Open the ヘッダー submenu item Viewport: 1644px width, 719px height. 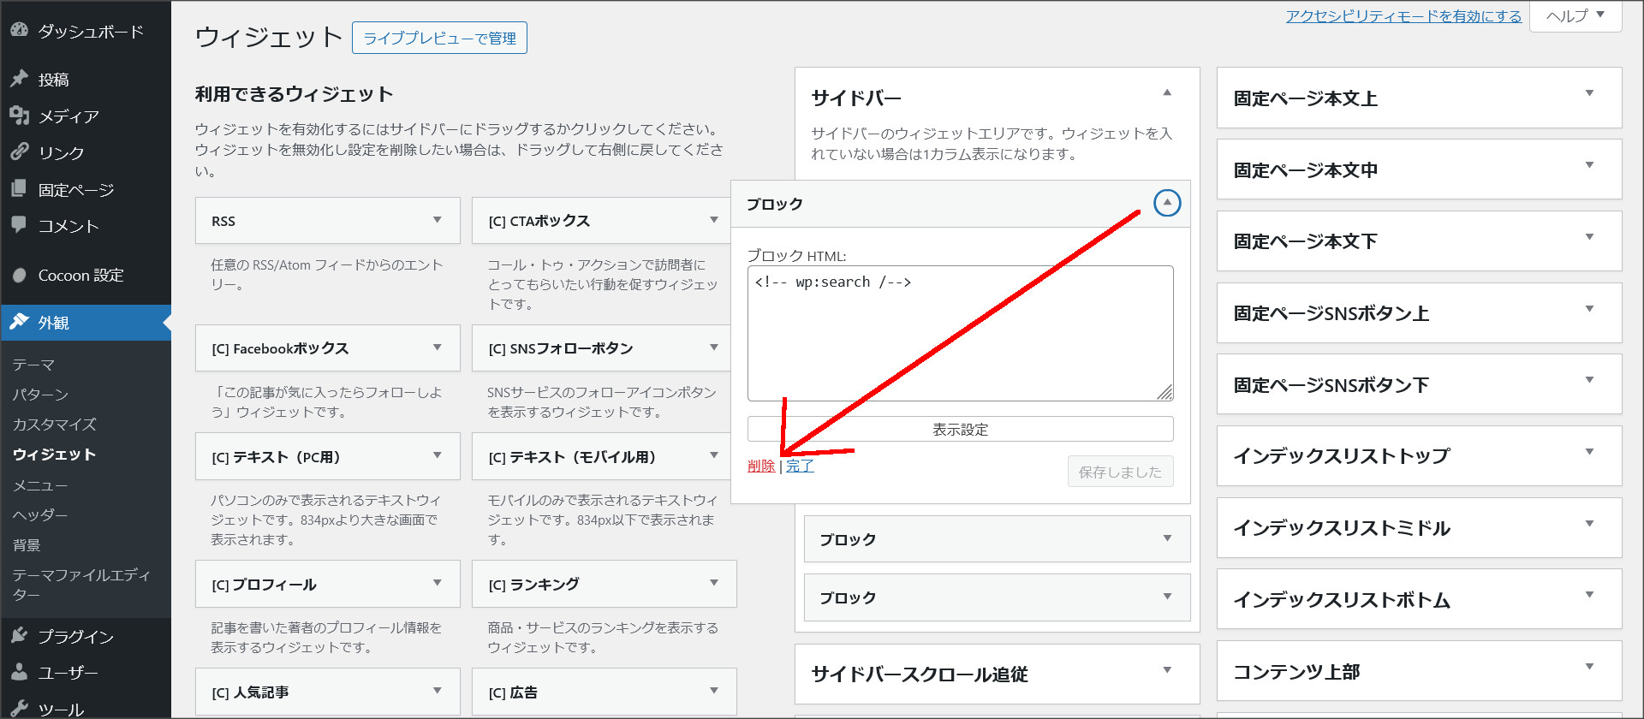coord(40,515)
